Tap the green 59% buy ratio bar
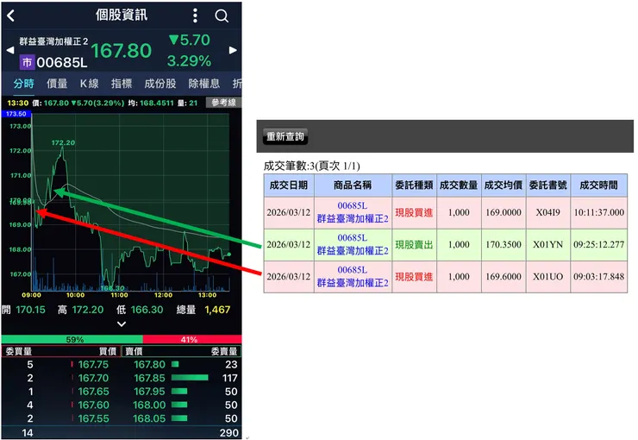 (72, 339)
